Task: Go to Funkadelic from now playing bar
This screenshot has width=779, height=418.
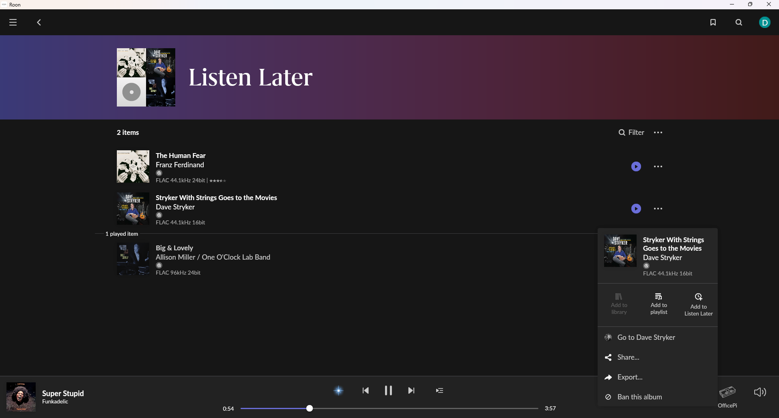Action: coord(55,402)
